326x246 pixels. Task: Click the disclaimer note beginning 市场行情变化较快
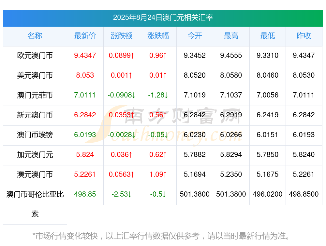pos(161,236)
